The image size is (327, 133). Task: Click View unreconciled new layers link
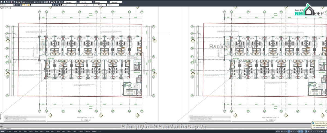[x=319, y=127]
